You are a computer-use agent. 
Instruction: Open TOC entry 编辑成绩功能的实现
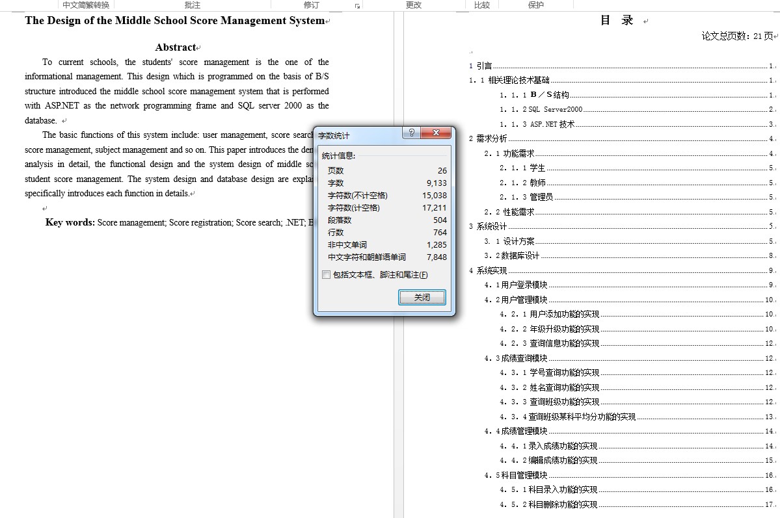[x=637, y=461]
